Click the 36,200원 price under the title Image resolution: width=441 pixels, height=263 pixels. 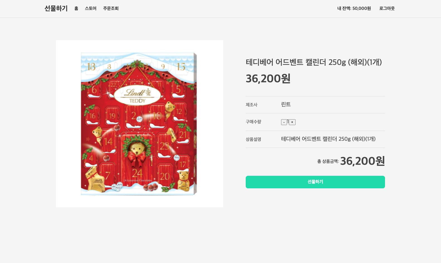point(268,79)
